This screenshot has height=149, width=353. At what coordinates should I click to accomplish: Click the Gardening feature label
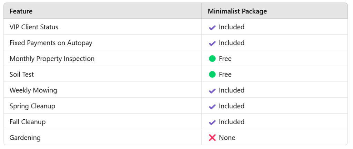tap(25, 138)
